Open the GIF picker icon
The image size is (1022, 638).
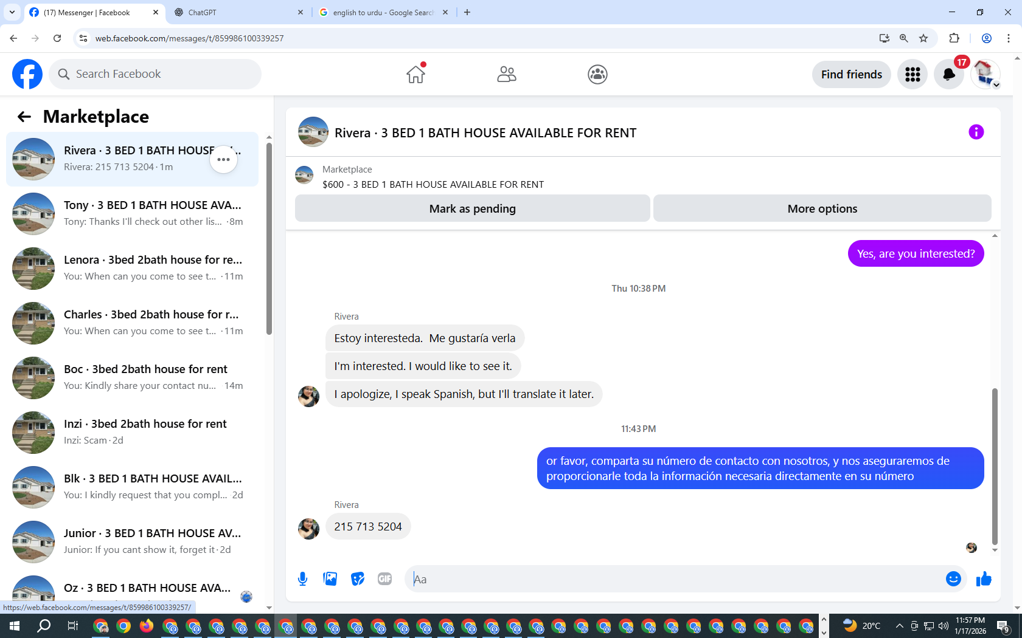tap(384, 579)
